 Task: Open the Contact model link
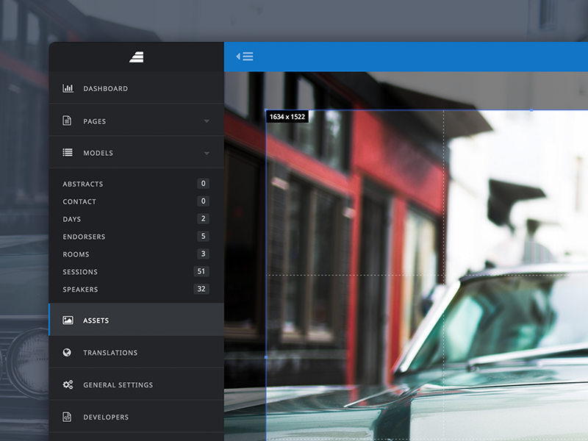pos(79,201)
